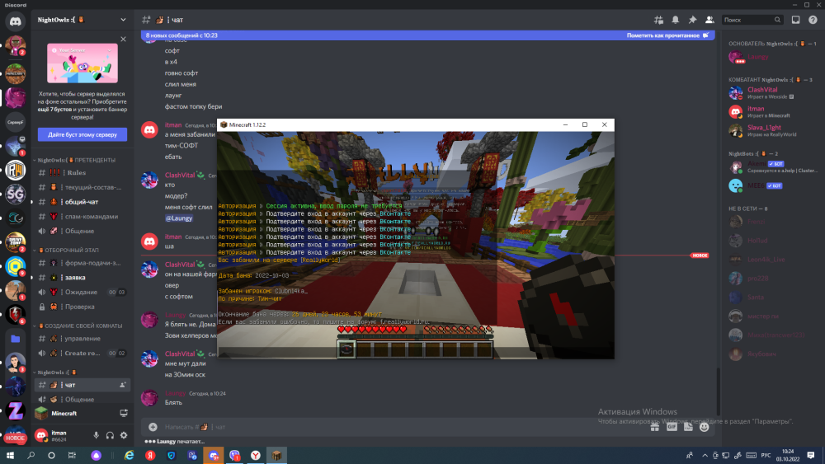The width and height of the screenshot is (825, 464).
Task: Open the Сервер server icon
Action: [x=15, y=122]
